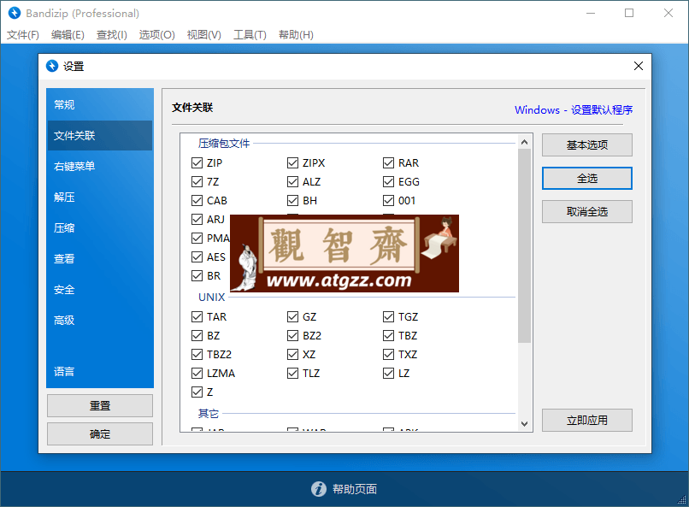The height and width of the screenshot is (507, 689).
Task: Select the 文件关联 settings tab
Action: point(100,135)
